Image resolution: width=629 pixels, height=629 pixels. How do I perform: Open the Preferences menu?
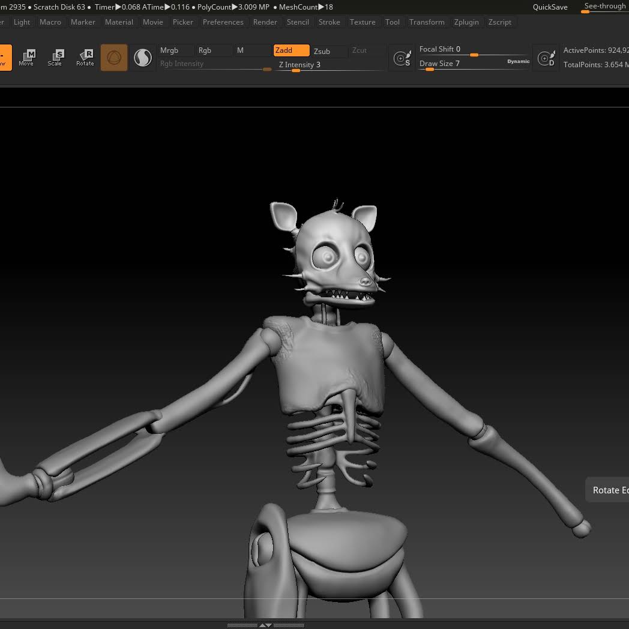[x=223, y=22]
